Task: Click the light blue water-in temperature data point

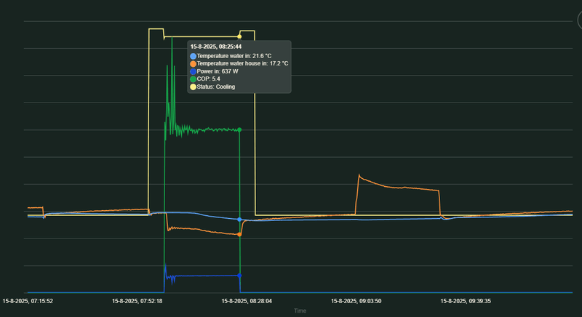Action: point(239,220)
